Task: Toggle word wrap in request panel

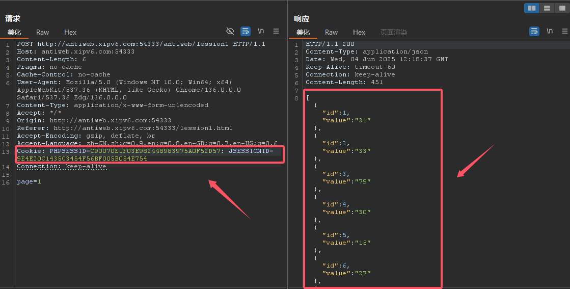Action: tap(246, 31)
